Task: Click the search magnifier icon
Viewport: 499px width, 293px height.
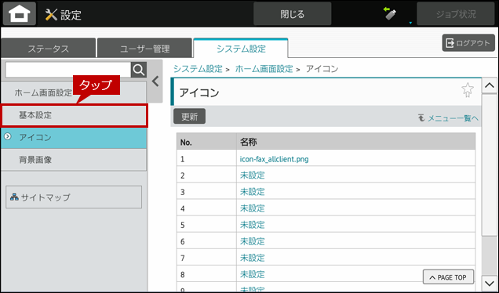Action: (139, 70)
